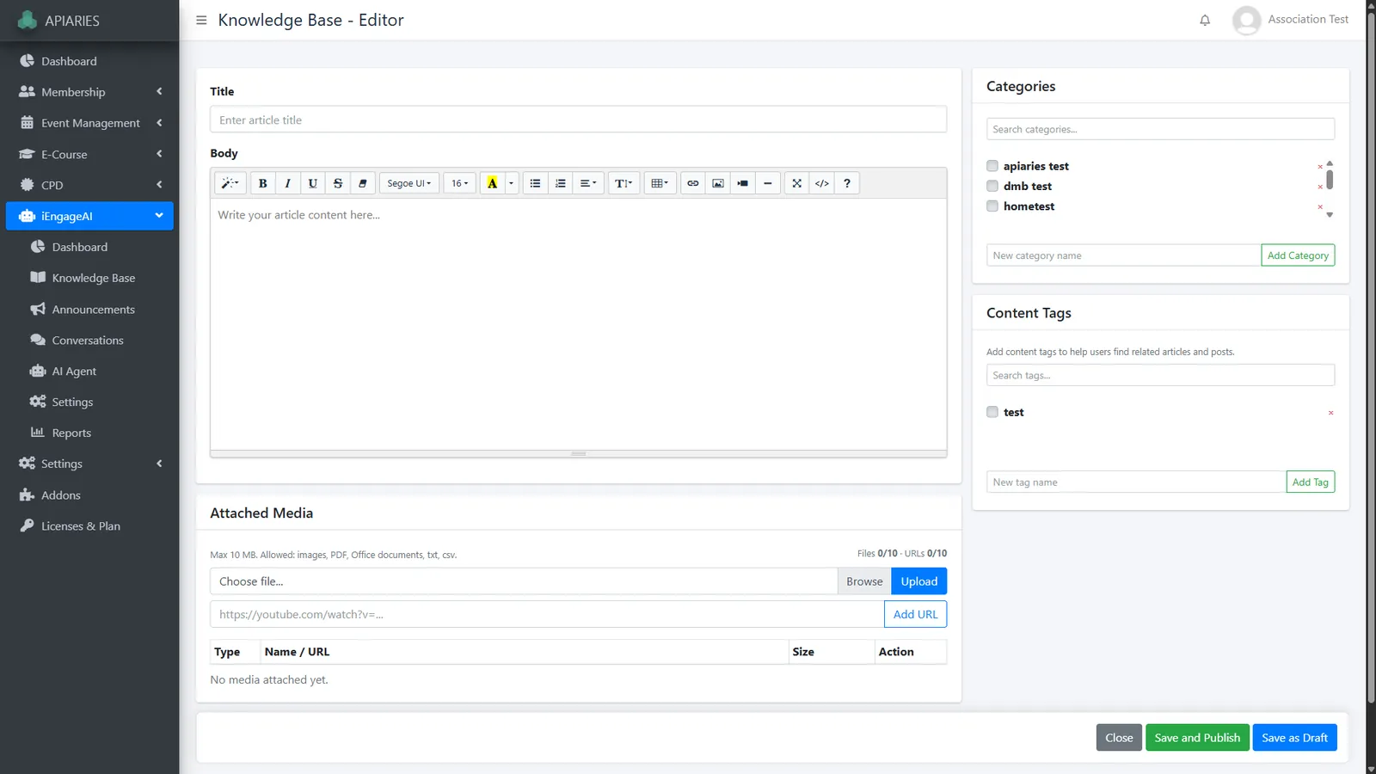
Task: Expand the Membership sidebar menu
Action: click(x=89, y=92)
